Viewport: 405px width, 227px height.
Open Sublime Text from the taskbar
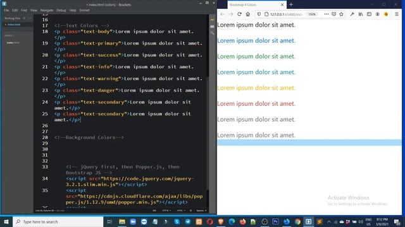[320, 221]
